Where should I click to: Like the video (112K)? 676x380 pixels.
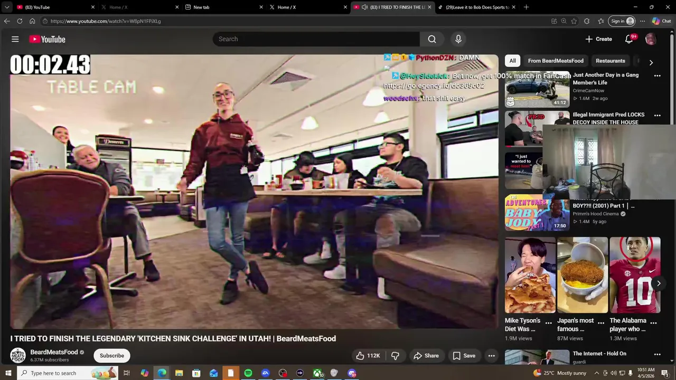pyautogui.click(x=368, y=356)
